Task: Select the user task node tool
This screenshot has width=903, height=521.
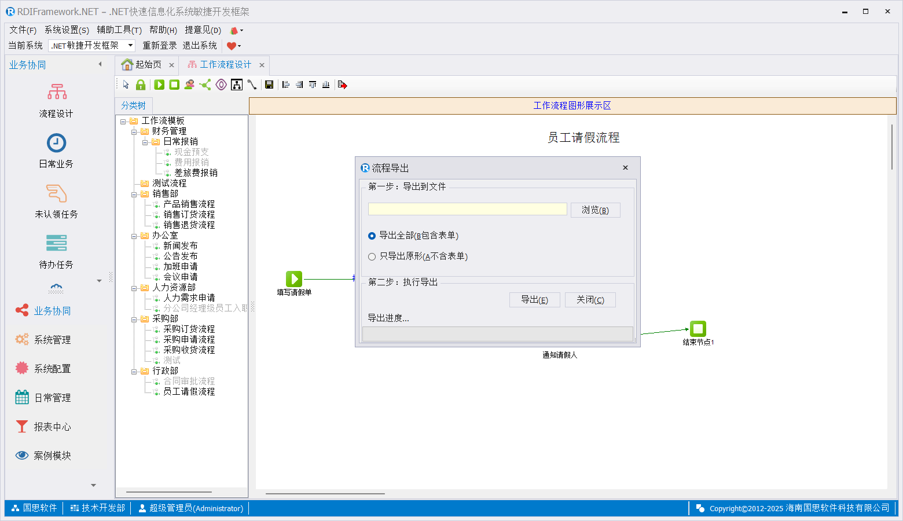Action: coord(189,85)
